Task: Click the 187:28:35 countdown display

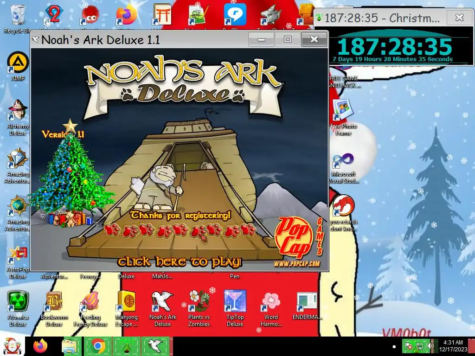Action: click(394, 46)
